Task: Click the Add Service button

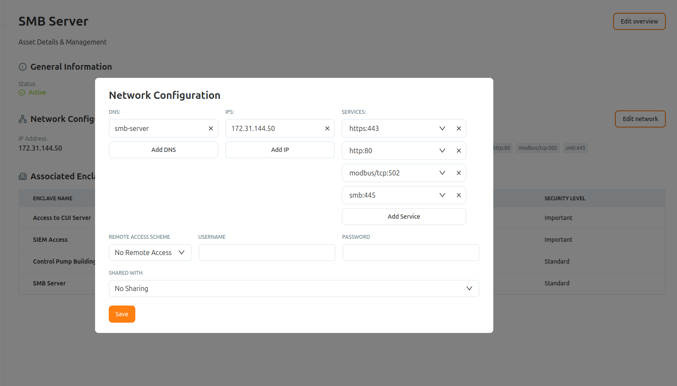Action: [404, 217]
